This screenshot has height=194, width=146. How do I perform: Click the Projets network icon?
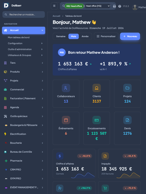[6, 80]
